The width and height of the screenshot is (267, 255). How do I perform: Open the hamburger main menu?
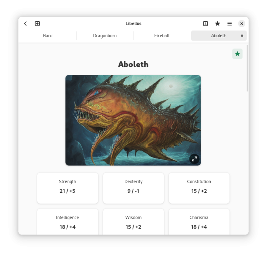click(229, 23)
